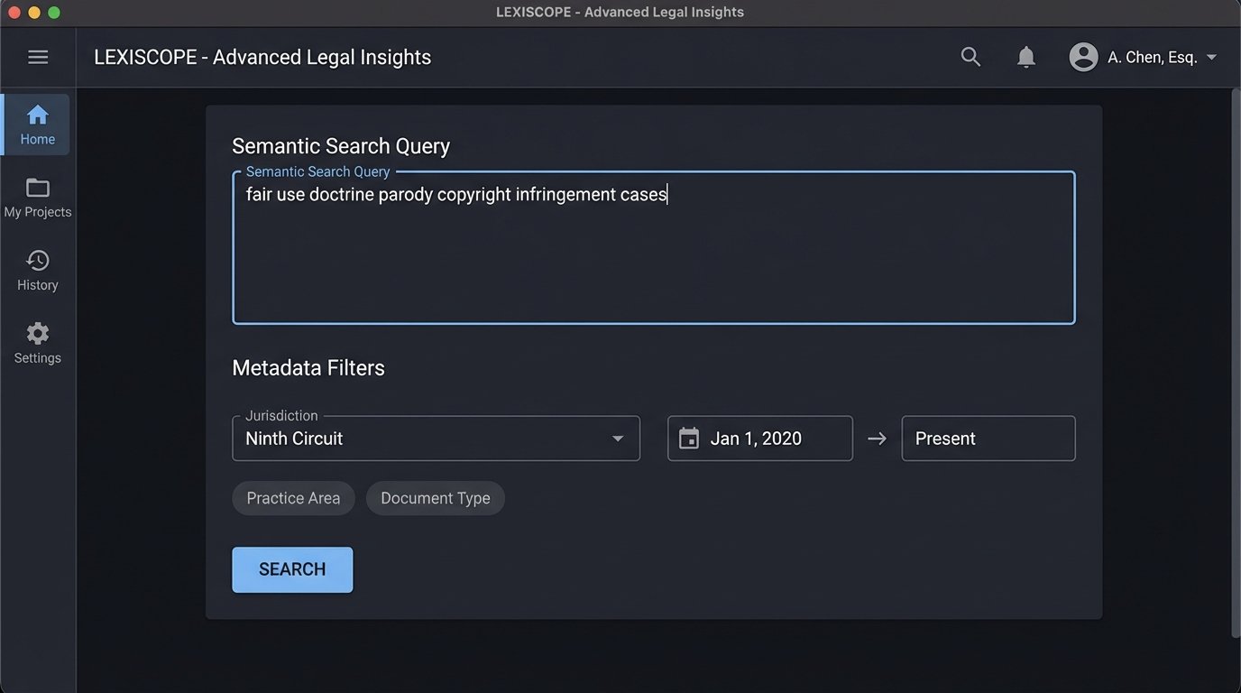This screenshot has width=1241, height=693.
Task: Click the search magnifier icon
Action: pos(970,56)
